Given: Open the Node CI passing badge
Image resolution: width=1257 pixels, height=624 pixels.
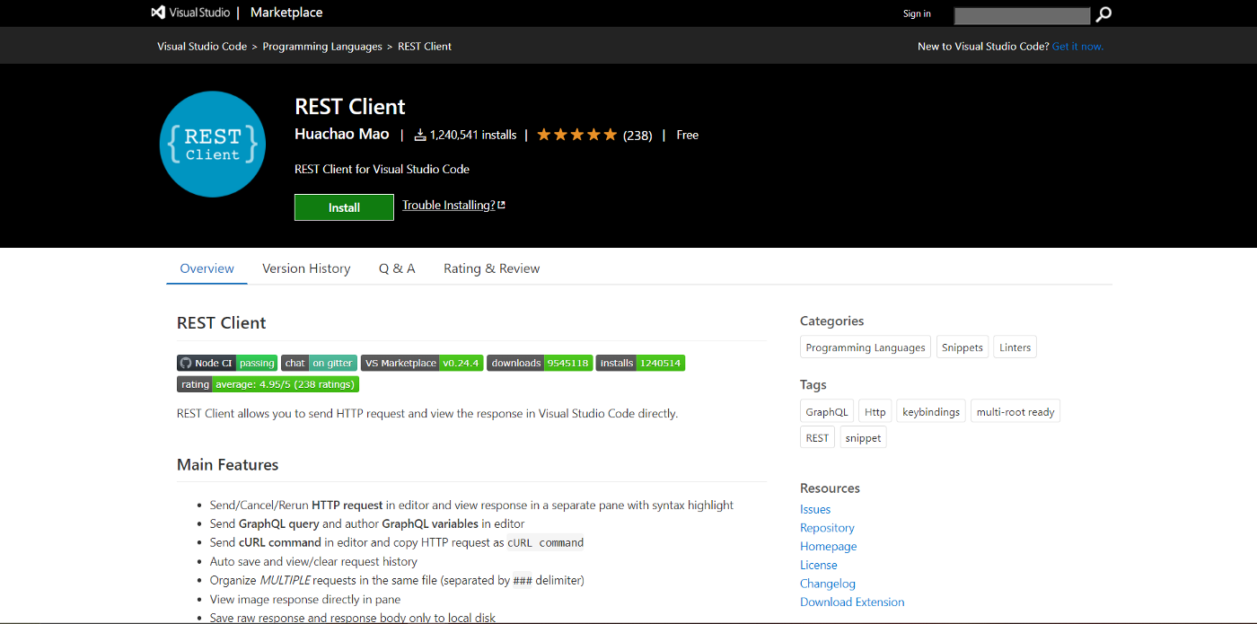Looking at the screenshot, I should click(227, 363).
